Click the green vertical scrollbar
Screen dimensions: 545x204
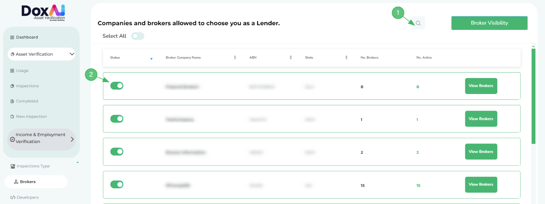(x=533, y=96)
